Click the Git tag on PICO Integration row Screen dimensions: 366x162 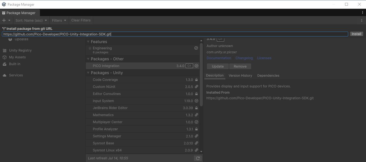(189, 66)
